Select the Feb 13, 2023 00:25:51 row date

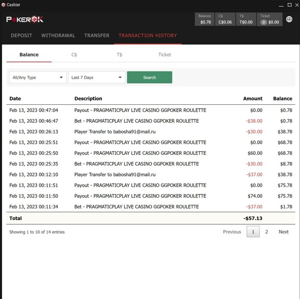pyautogui.click(x=34, y=142)
